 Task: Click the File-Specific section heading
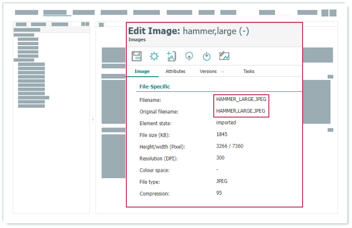coord(154,87)
